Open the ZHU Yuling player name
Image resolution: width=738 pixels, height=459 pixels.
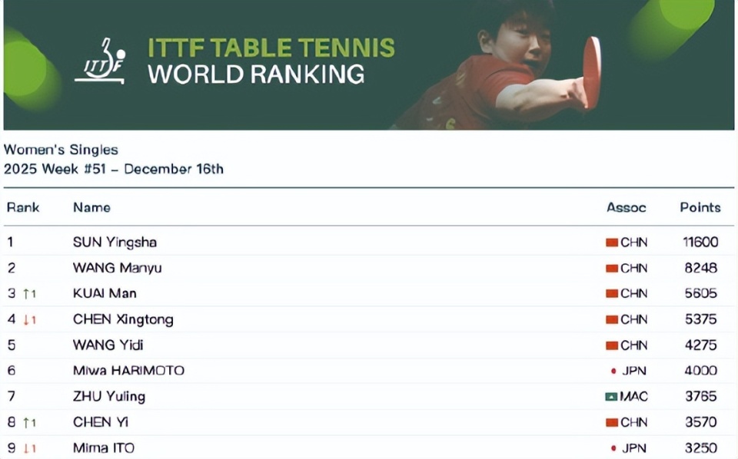pos(108,397)
